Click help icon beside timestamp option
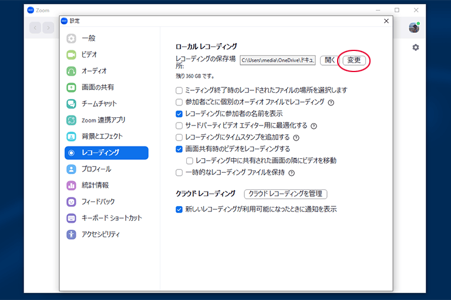The width and height of the screenshot is (451, 300). [296, 138]
